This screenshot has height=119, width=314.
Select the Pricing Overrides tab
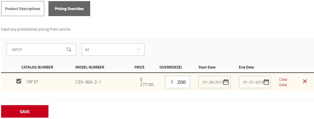[69, 9]
